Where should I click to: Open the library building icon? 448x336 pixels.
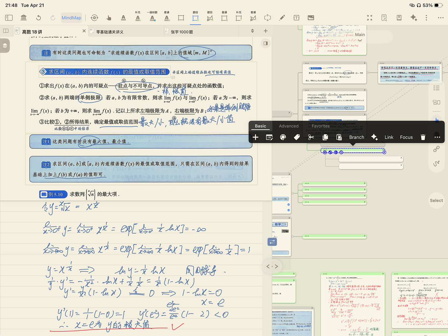[24, 18]
